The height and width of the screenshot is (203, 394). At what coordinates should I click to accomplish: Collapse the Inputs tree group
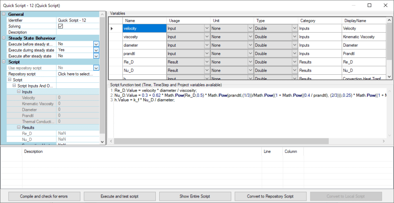19,92
